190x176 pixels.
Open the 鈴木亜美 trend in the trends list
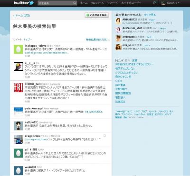point(120,85)
